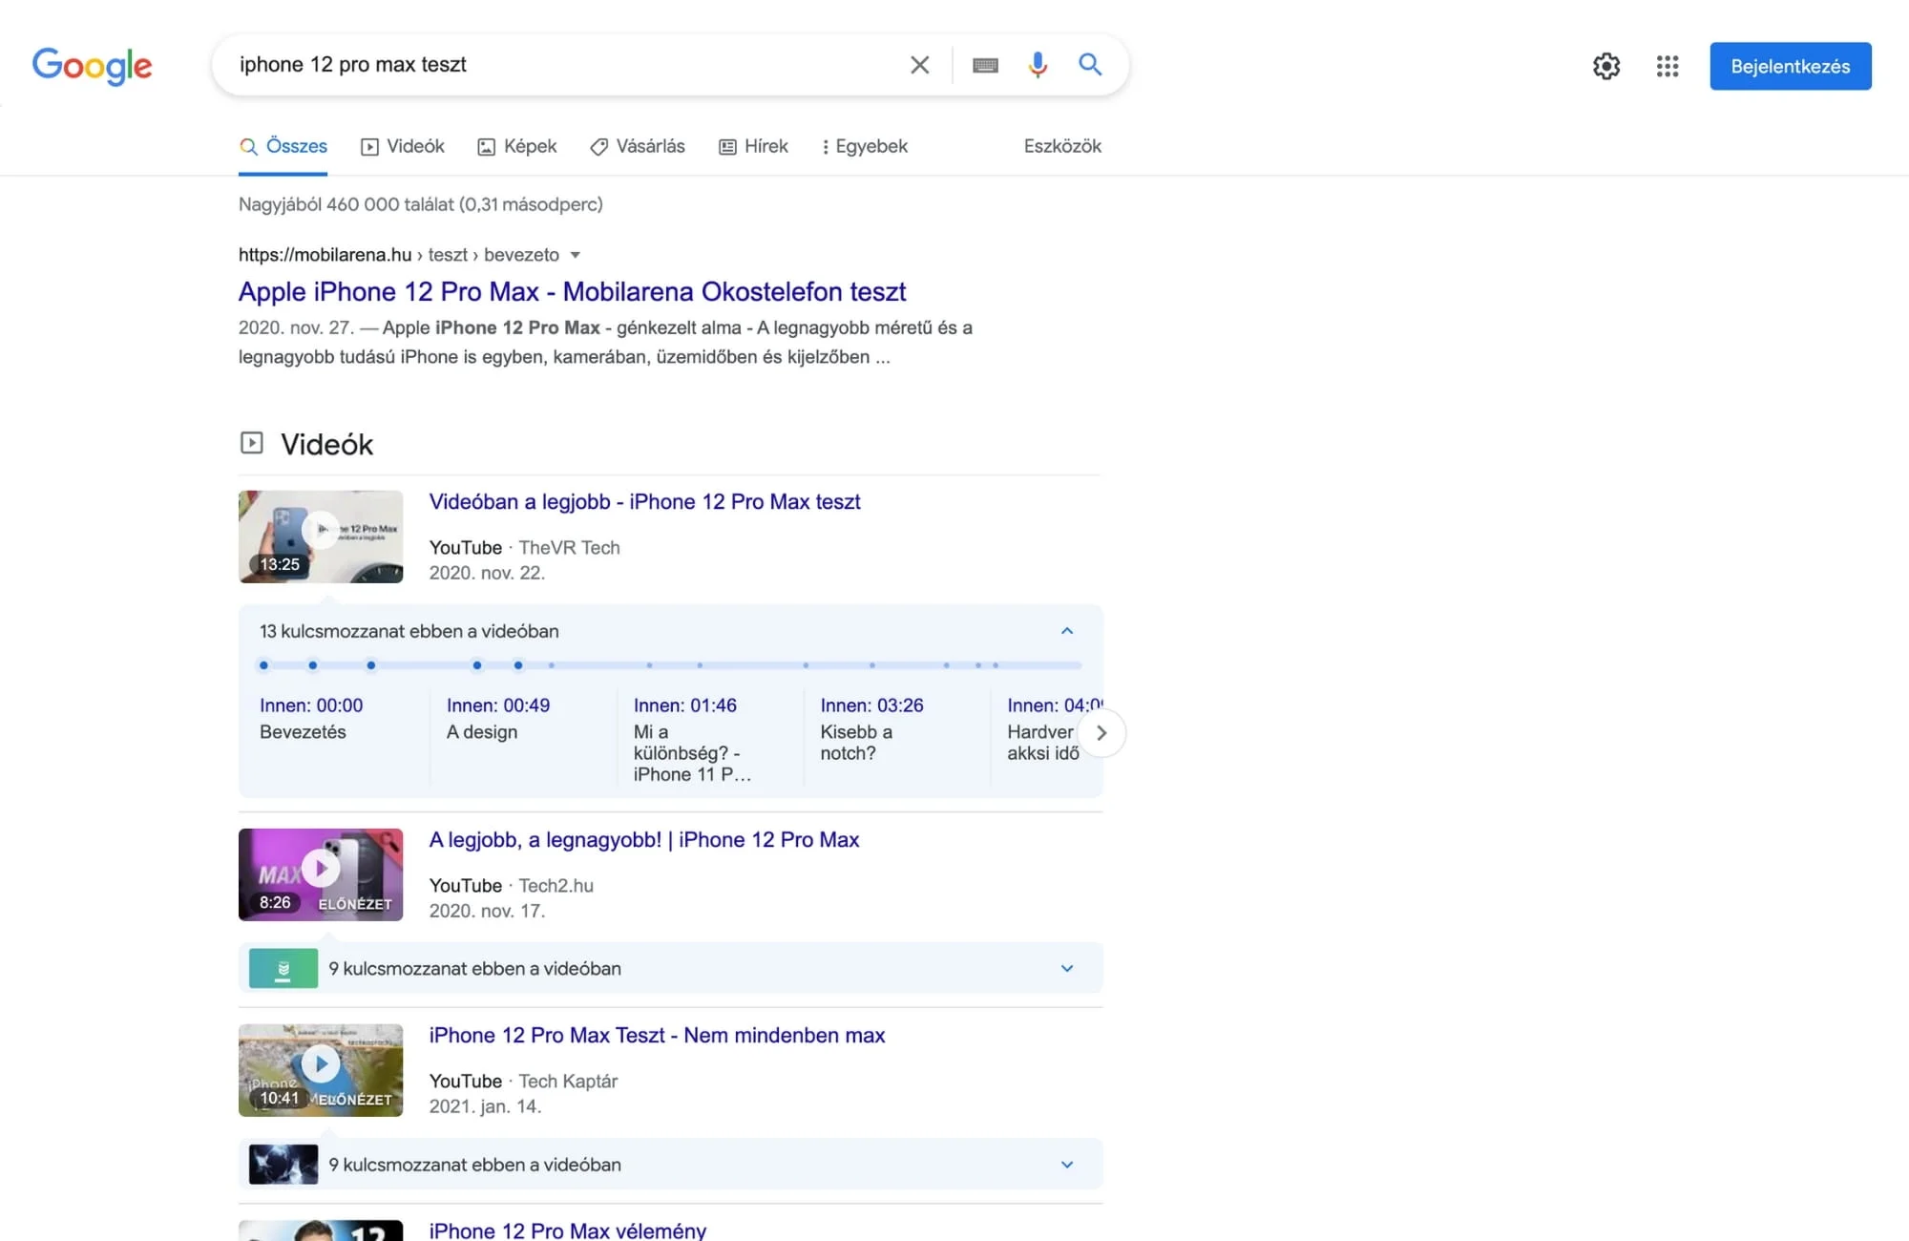Start voice search with microphone icon
The height and width of the screenshot is (1241, 1909).
click(1038, 65)
